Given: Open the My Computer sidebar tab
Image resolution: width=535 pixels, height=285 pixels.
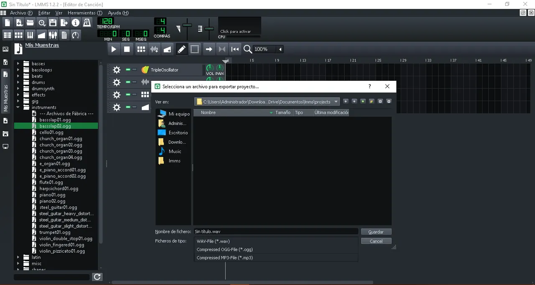Looking at the screenshot, I should coord(5,147).
